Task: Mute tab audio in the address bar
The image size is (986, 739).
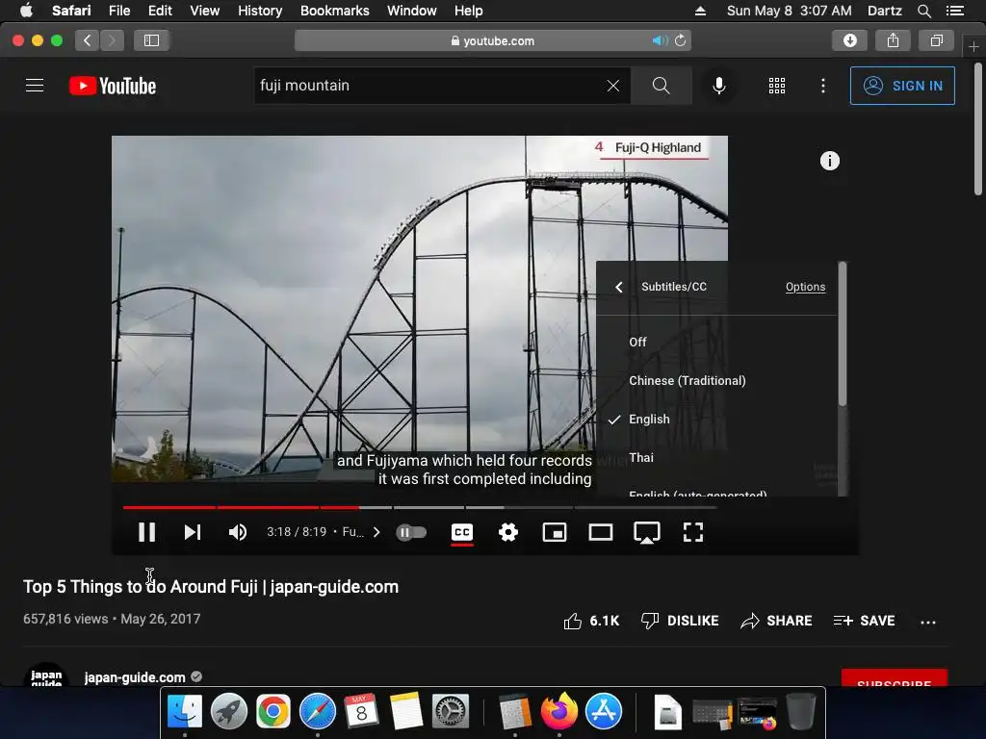Action: 660,40
